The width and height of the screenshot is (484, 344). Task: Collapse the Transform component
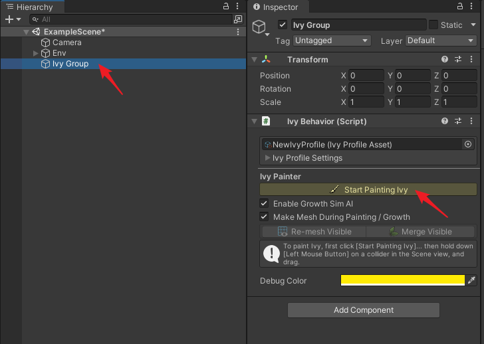(255, 60)
